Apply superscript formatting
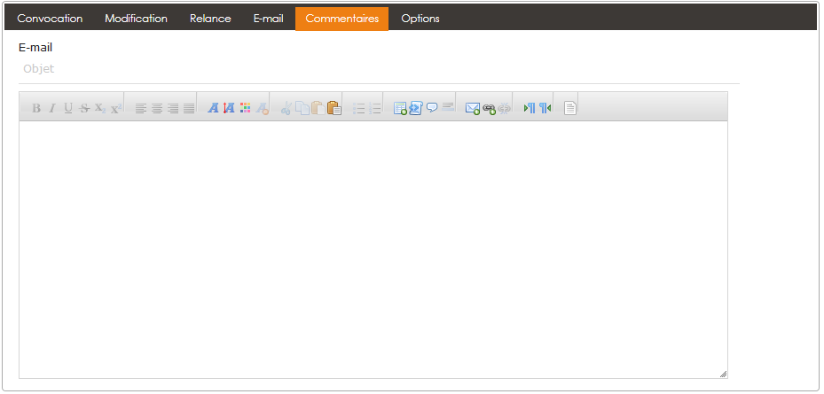 [116, 108]
